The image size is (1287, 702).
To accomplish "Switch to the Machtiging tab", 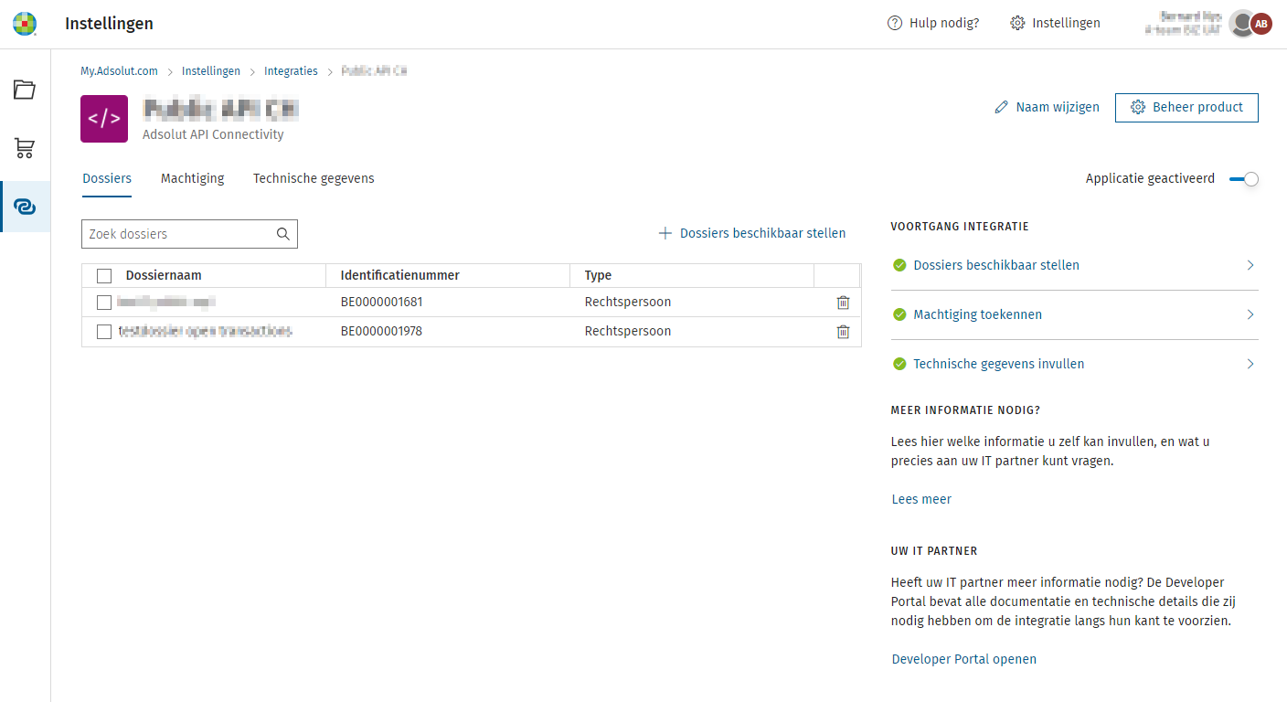I will [x=192, y=178].
